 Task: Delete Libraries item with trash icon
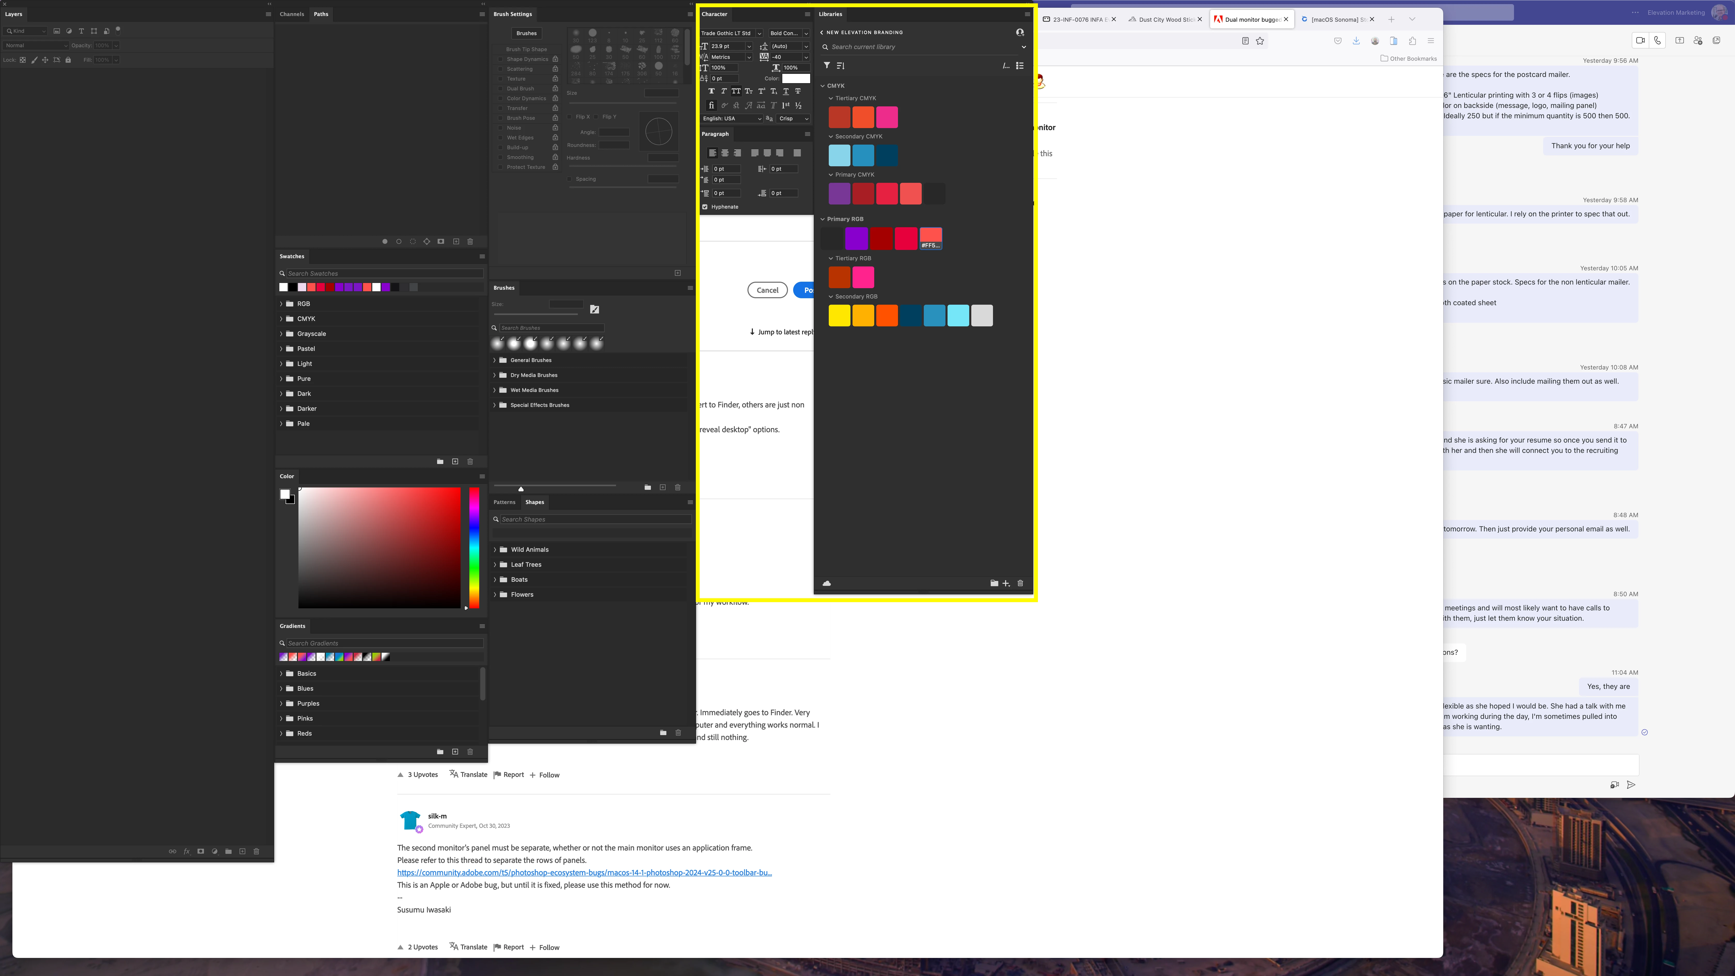[1020, 583]
